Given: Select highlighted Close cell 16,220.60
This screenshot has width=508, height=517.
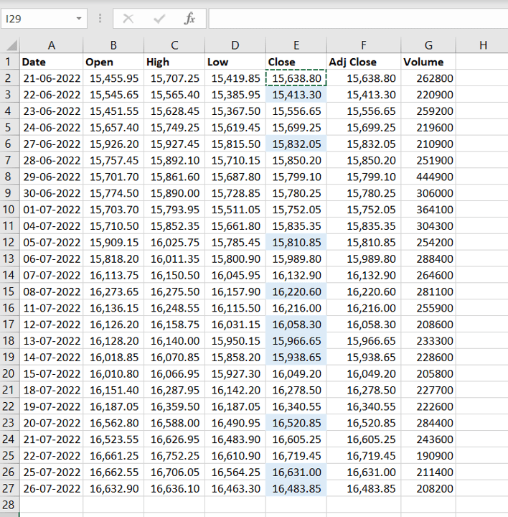Looking at the screenshot, I should [296, 292].
